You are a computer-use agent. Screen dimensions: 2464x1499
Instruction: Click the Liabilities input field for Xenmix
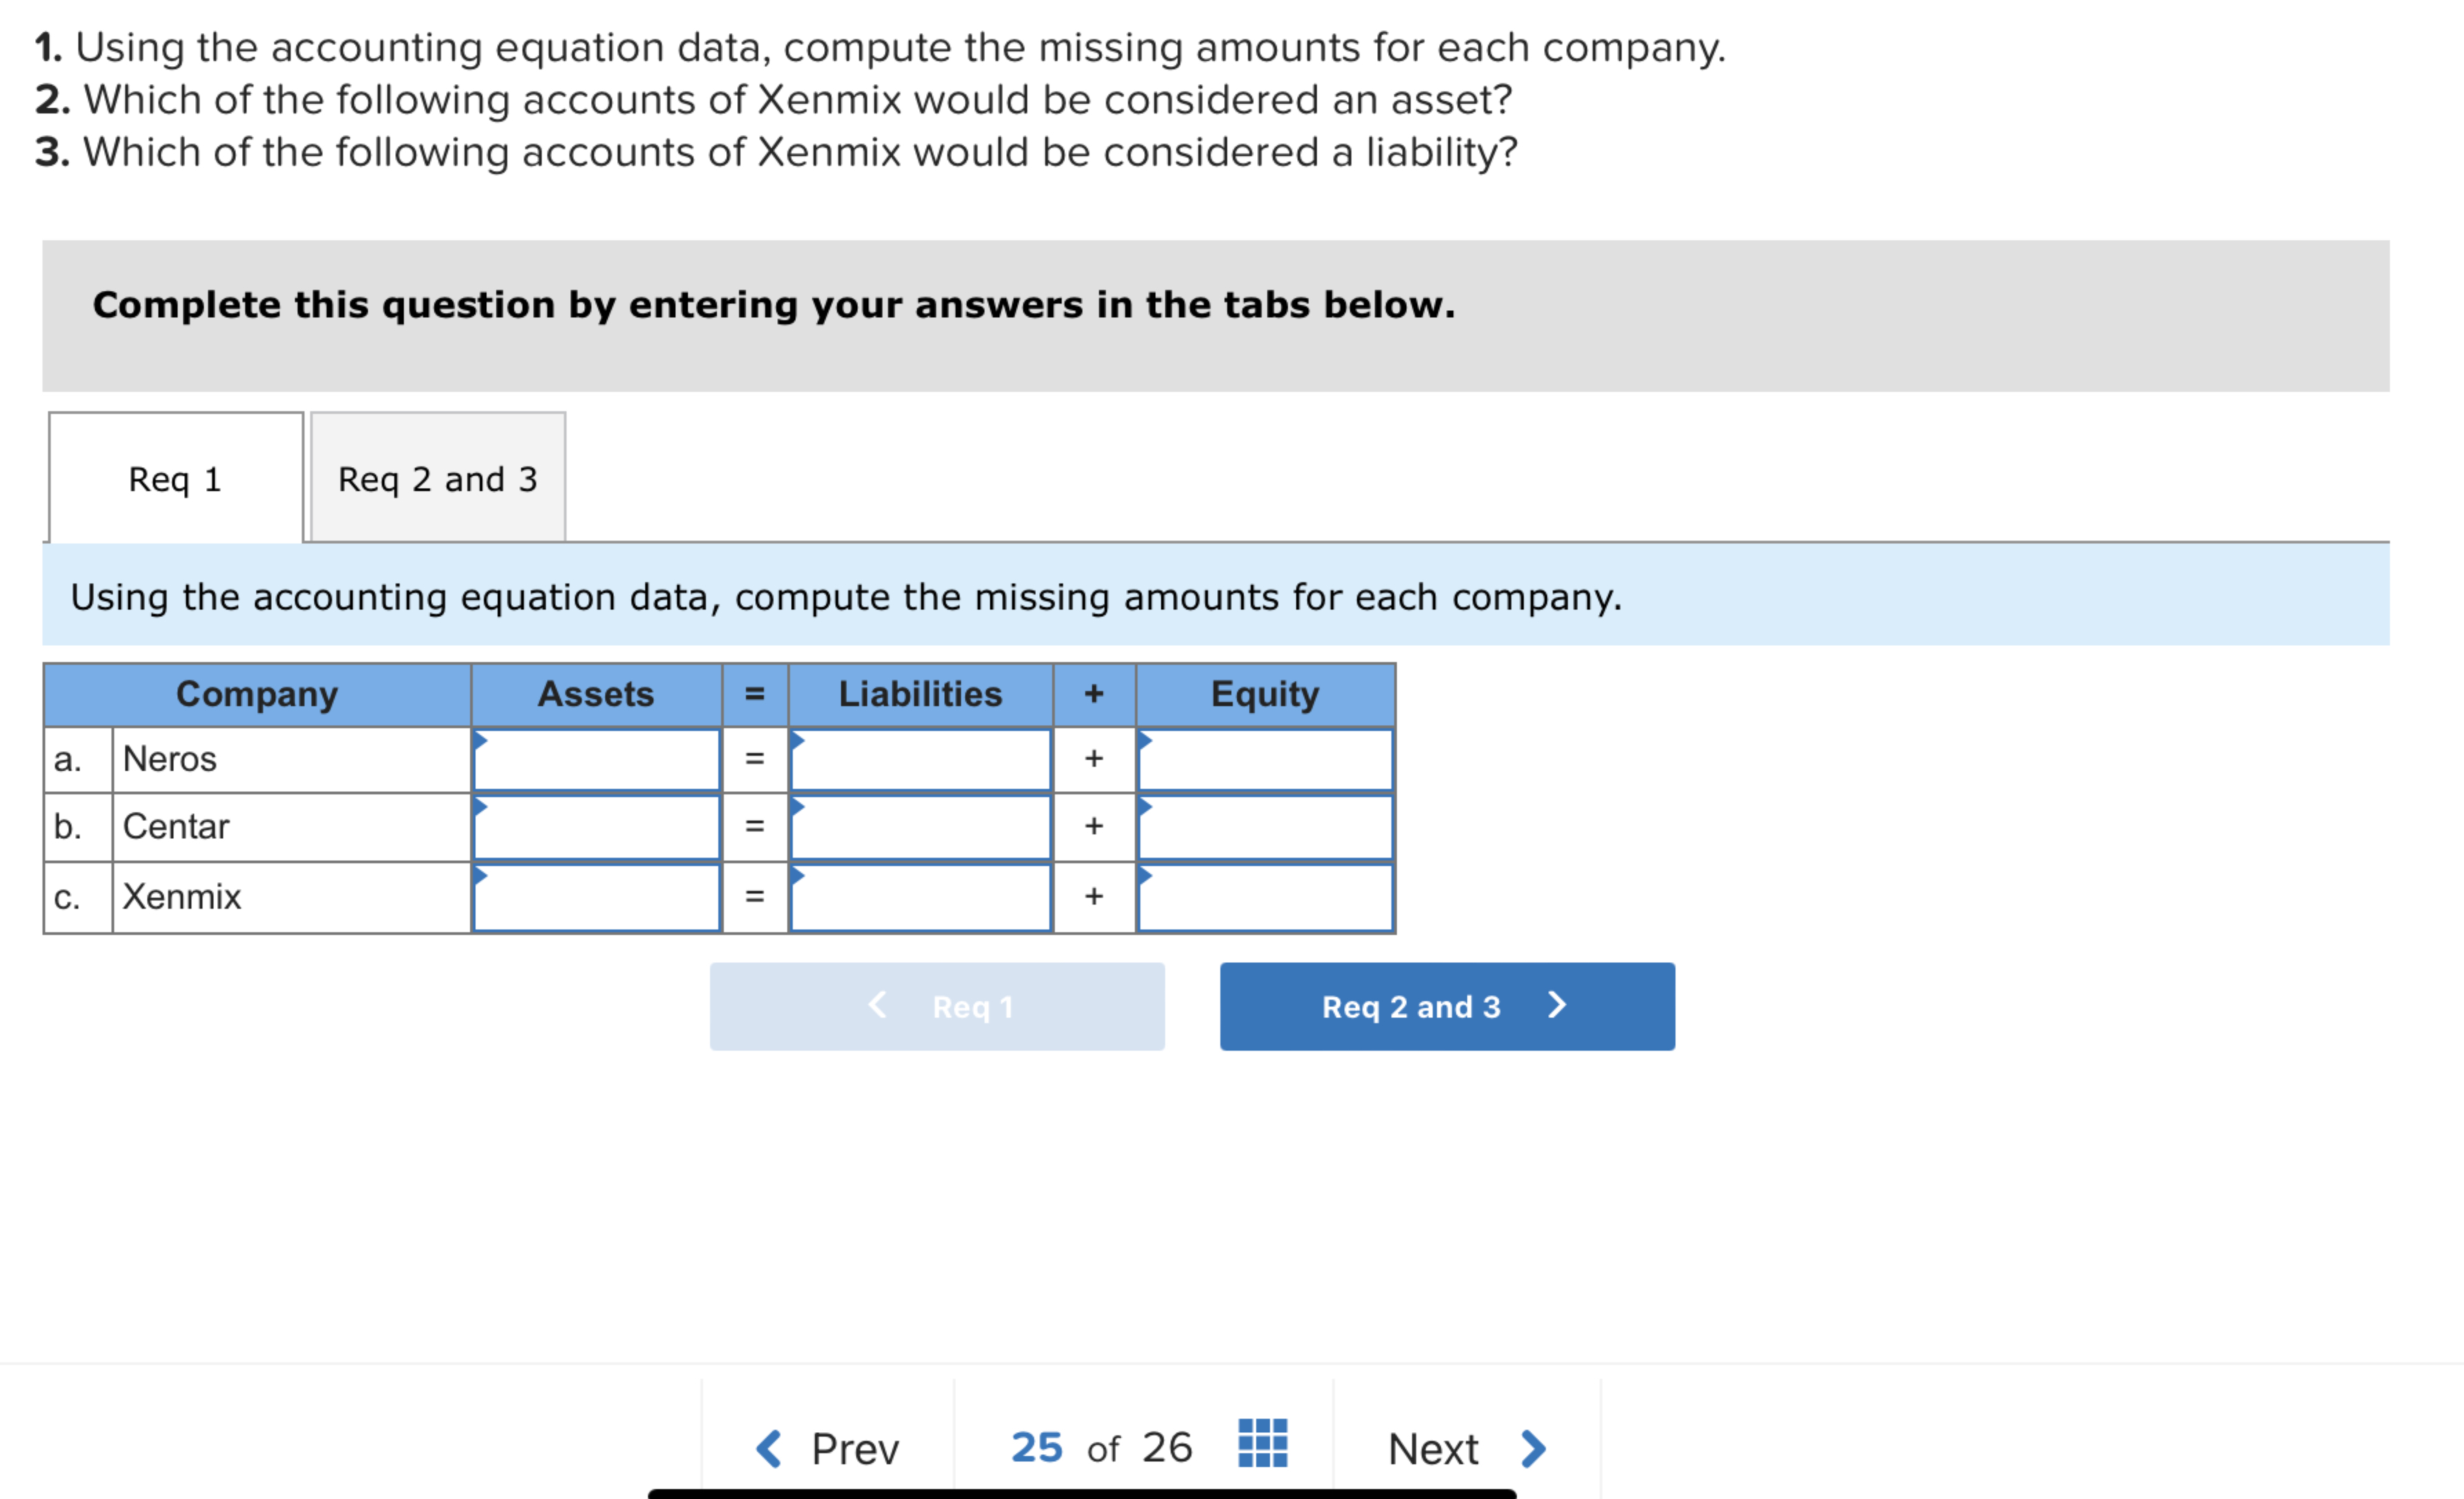(x=920, y=897)
